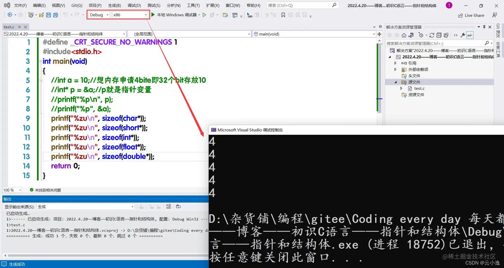504x268 pixels.
Task: Click the hot reload flame icon
Action: pos(212,15)
